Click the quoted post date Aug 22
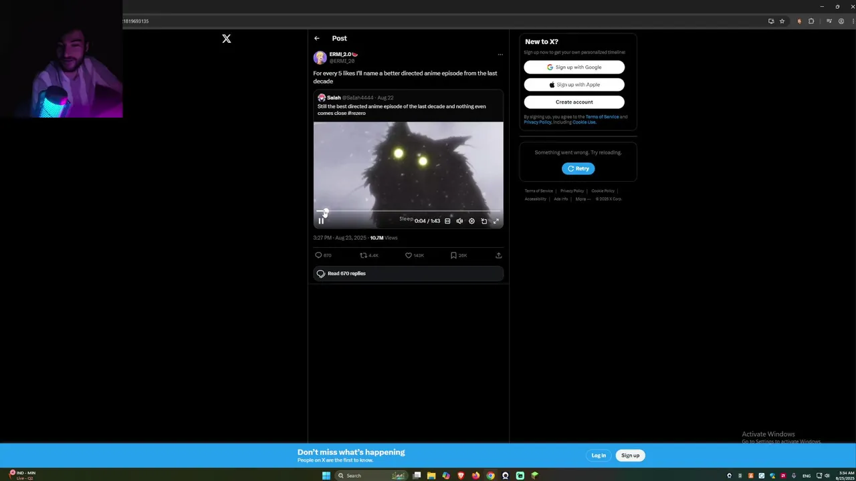 (x=385, y=98)
